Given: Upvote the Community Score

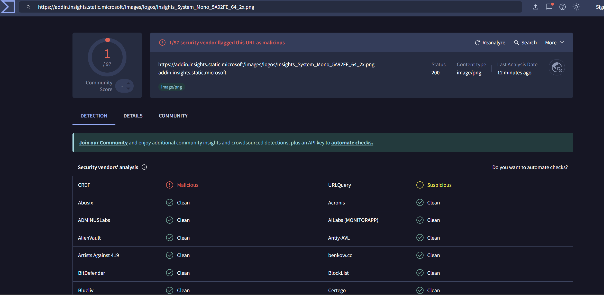Looking at the screenshot, I should [x=128, y=83].
